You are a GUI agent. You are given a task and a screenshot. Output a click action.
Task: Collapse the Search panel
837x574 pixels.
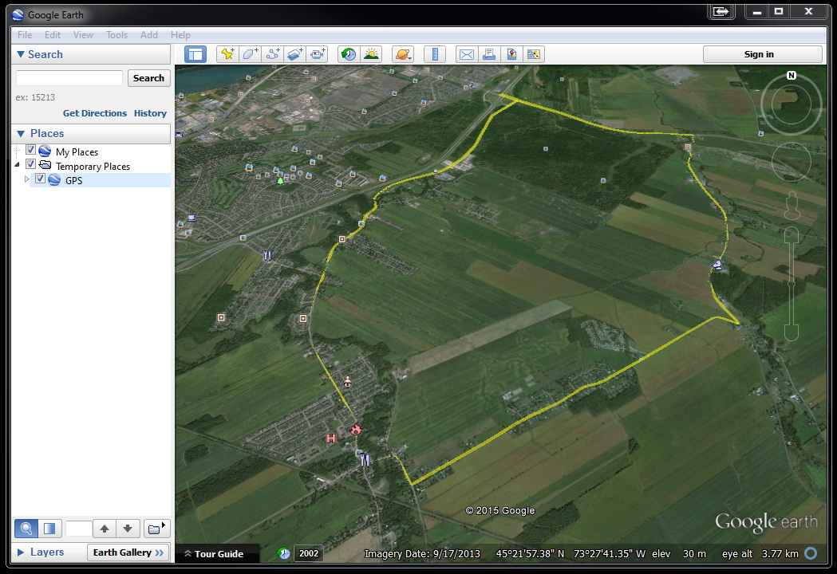(x=21, y=54)
